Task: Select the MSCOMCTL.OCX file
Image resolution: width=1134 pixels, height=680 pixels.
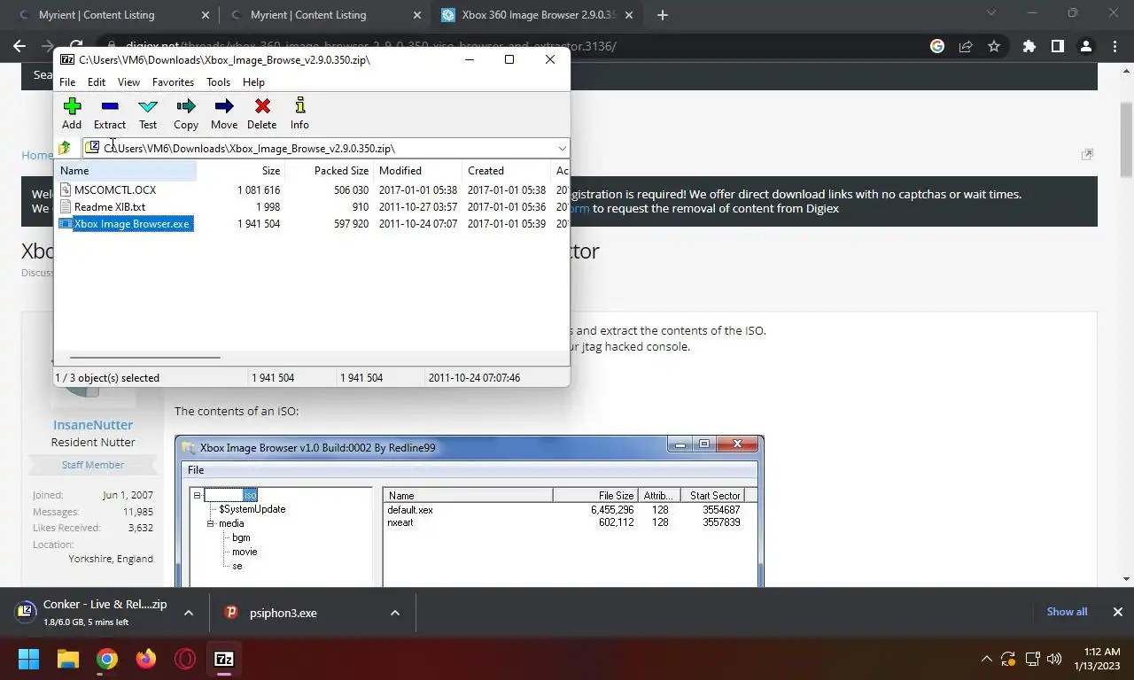Action: [x=115, y=189]
